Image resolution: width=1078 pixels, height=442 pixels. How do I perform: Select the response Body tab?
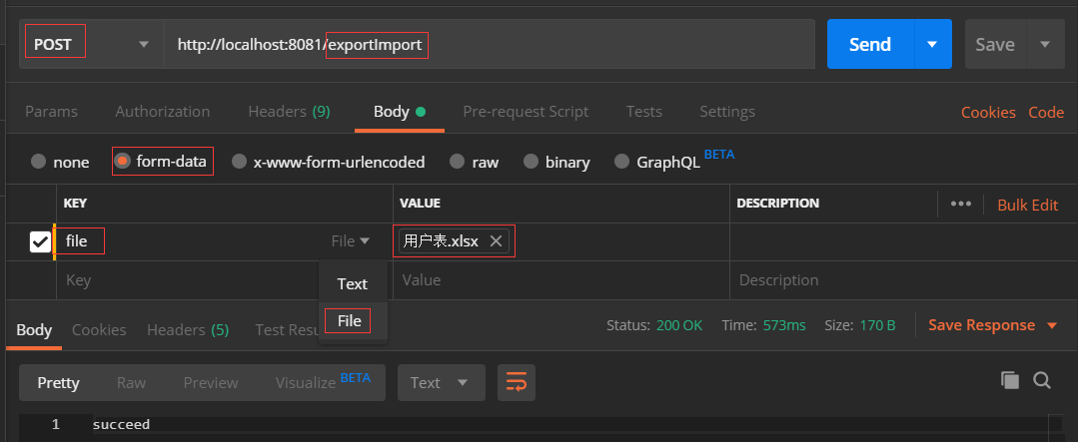coord(34,330)
